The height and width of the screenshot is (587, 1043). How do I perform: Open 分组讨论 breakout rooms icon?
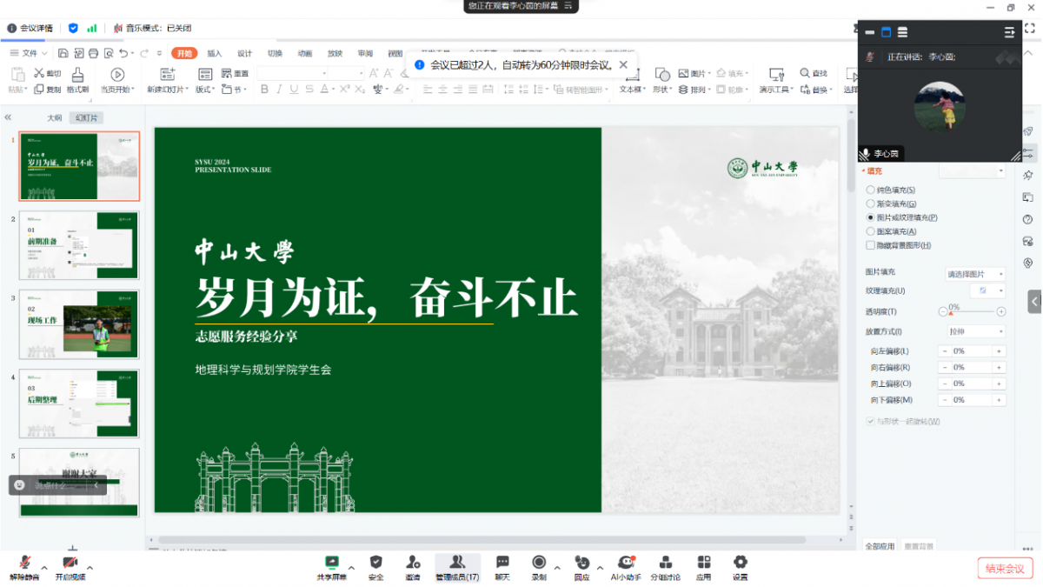[666, 564]
